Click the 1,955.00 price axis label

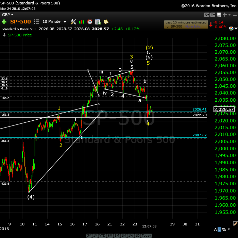click(225, 212)
